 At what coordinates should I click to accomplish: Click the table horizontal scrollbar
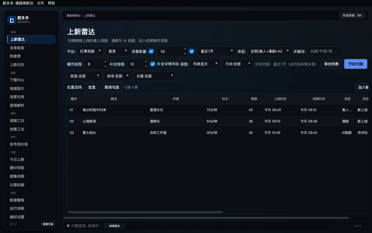pyautogui.click(x=145, y=212)
